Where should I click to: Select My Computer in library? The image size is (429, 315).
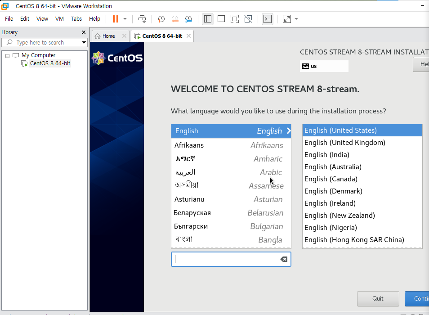(x=38, y=55)
